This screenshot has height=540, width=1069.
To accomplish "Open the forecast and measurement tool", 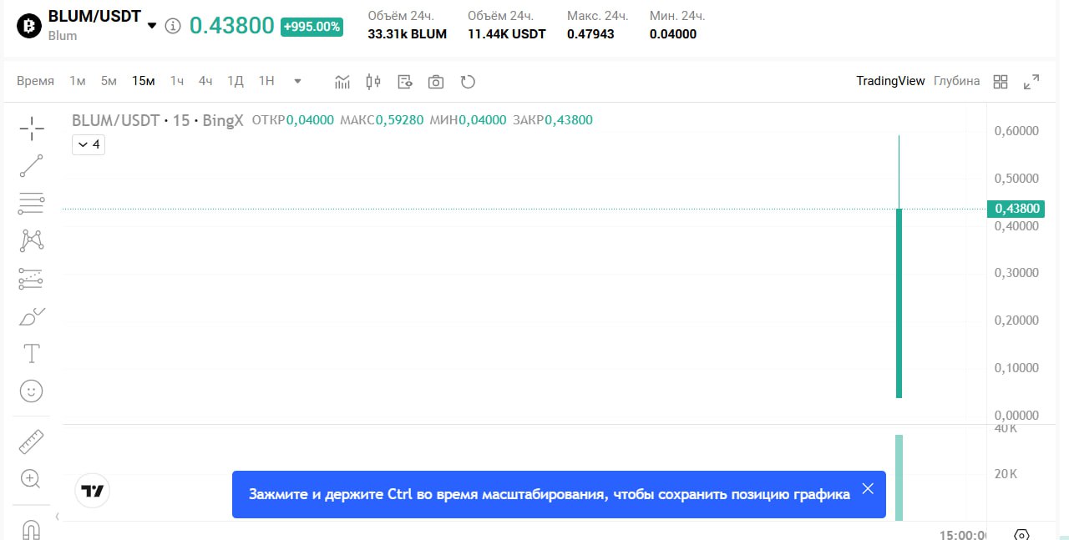I will (32, 279).
